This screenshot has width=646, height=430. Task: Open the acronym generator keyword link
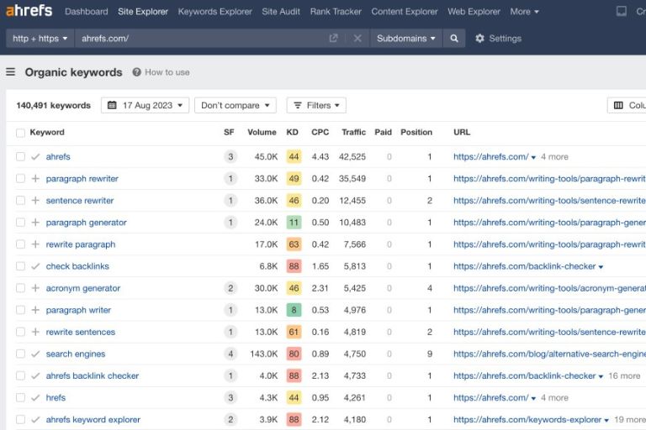click(x=82, y=288)
